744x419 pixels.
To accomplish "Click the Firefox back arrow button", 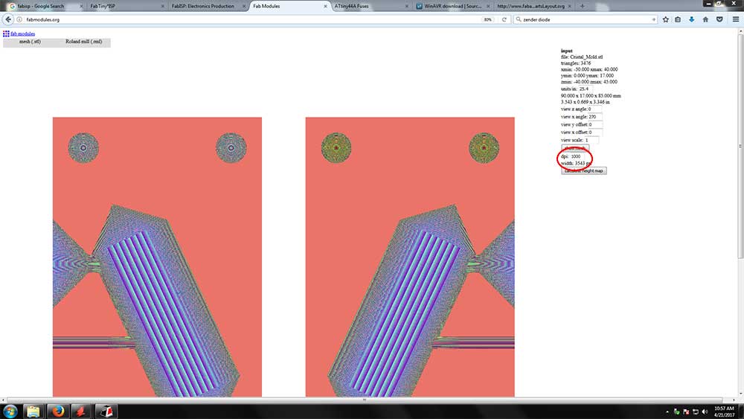I will point(8,19).
